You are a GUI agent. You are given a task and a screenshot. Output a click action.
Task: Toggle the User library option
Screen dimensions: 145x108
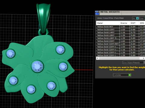pyautogui.click(x=142, y=18)
